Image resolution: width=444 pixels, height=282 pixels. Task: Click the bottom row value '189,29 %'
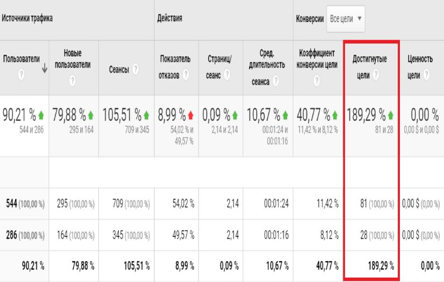point(381,265)
